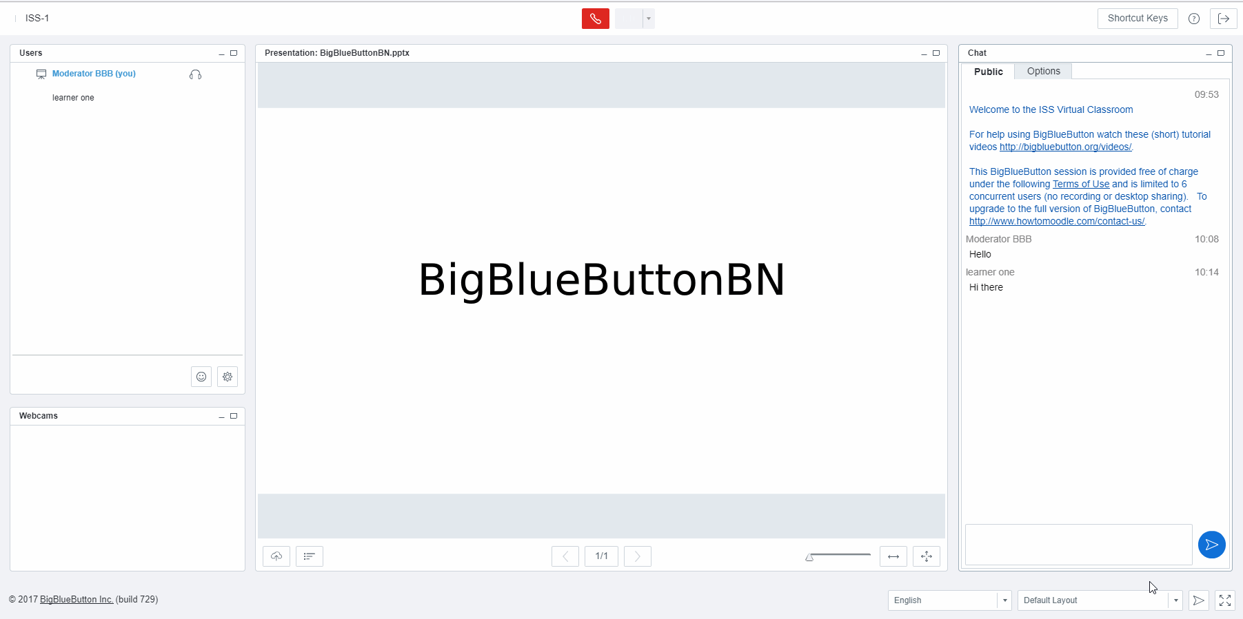
Task: Click the blue send chat message button
Action: coord(1212,545)
